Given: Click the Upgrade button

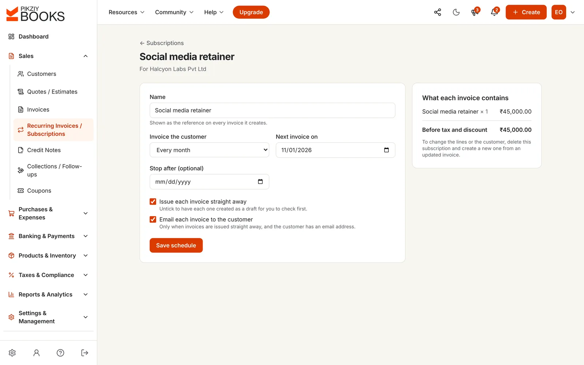Looking at the screenshot, I should (x=251, y=12).
